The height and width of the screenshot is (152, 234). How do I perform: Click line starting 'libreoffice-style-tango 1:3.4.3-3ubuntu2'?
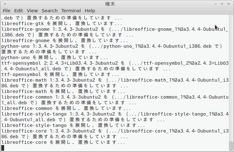[x=115, y=114]
